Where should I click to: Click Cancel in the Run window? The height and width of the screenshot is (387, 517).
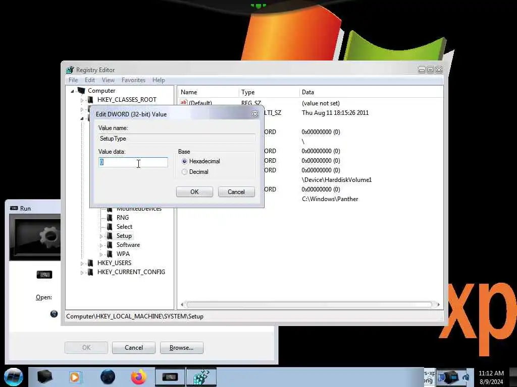pyautogui.click(x=133, y=348)
